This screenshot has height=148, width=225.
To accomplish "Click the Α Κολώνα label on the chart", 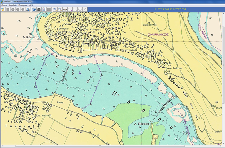I will [x=30, y=37].
